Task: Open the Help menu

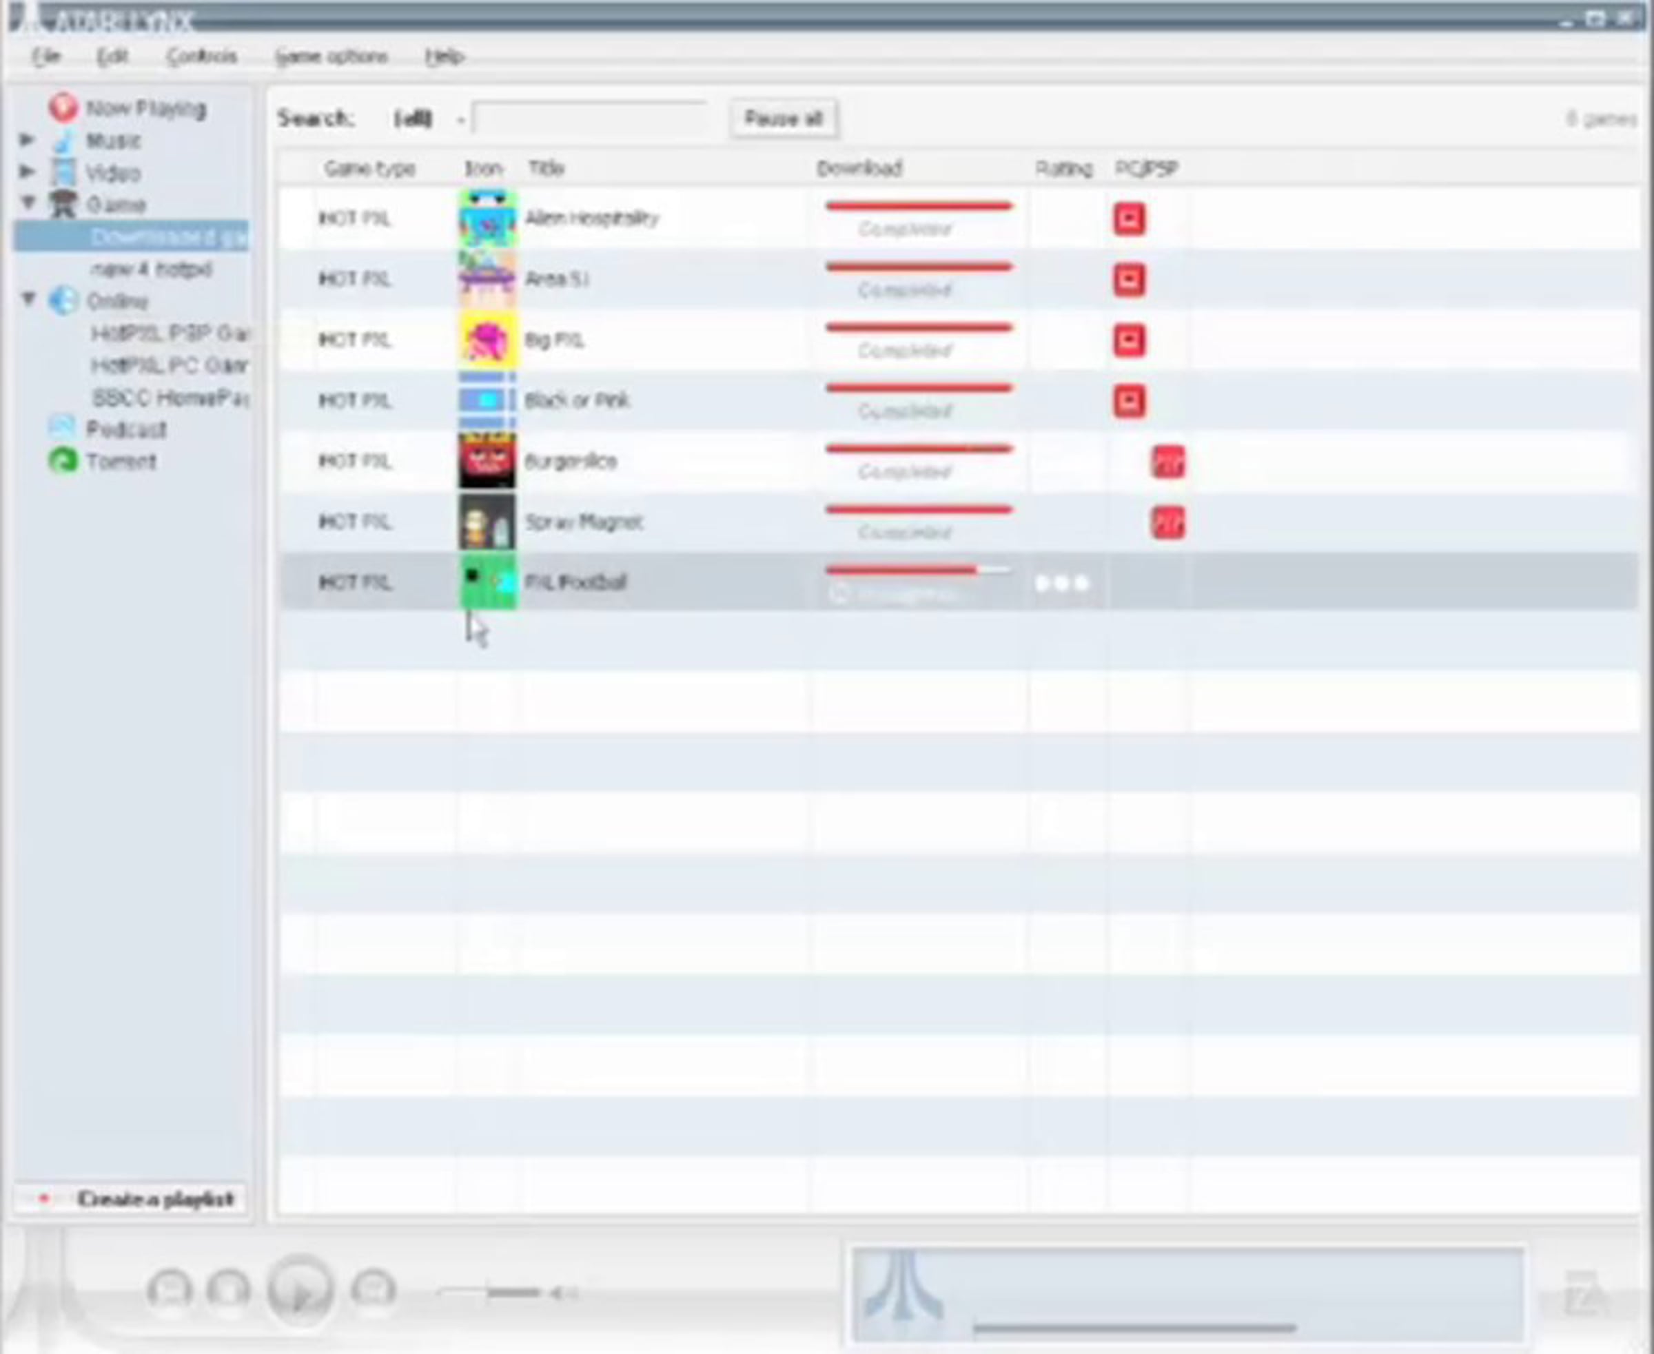Action: tap(445, 56)
